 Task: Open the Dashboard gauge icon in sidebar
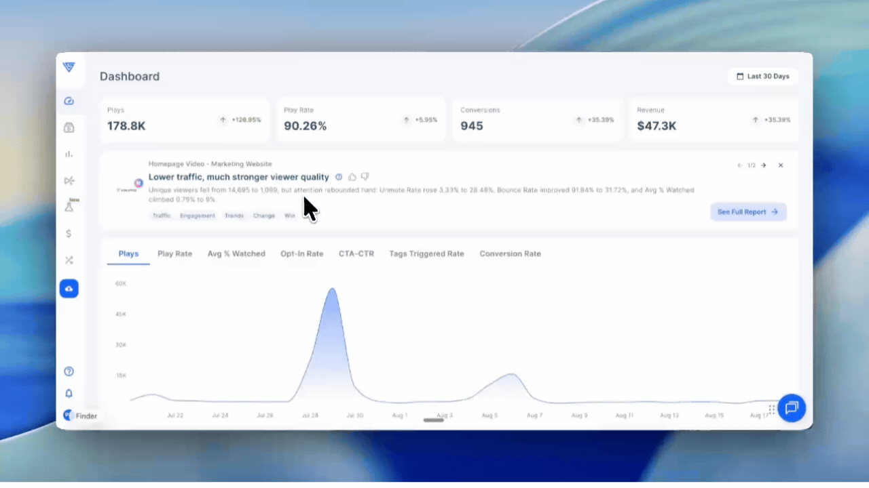click(x=69, y=101)
